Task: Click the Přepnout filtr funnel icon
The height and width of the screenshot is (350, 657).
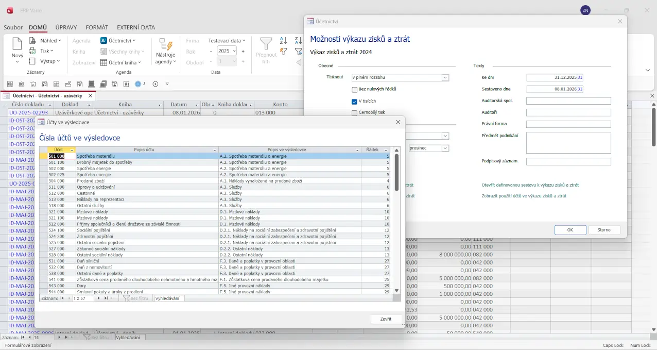Action: (x=266, y=44)
